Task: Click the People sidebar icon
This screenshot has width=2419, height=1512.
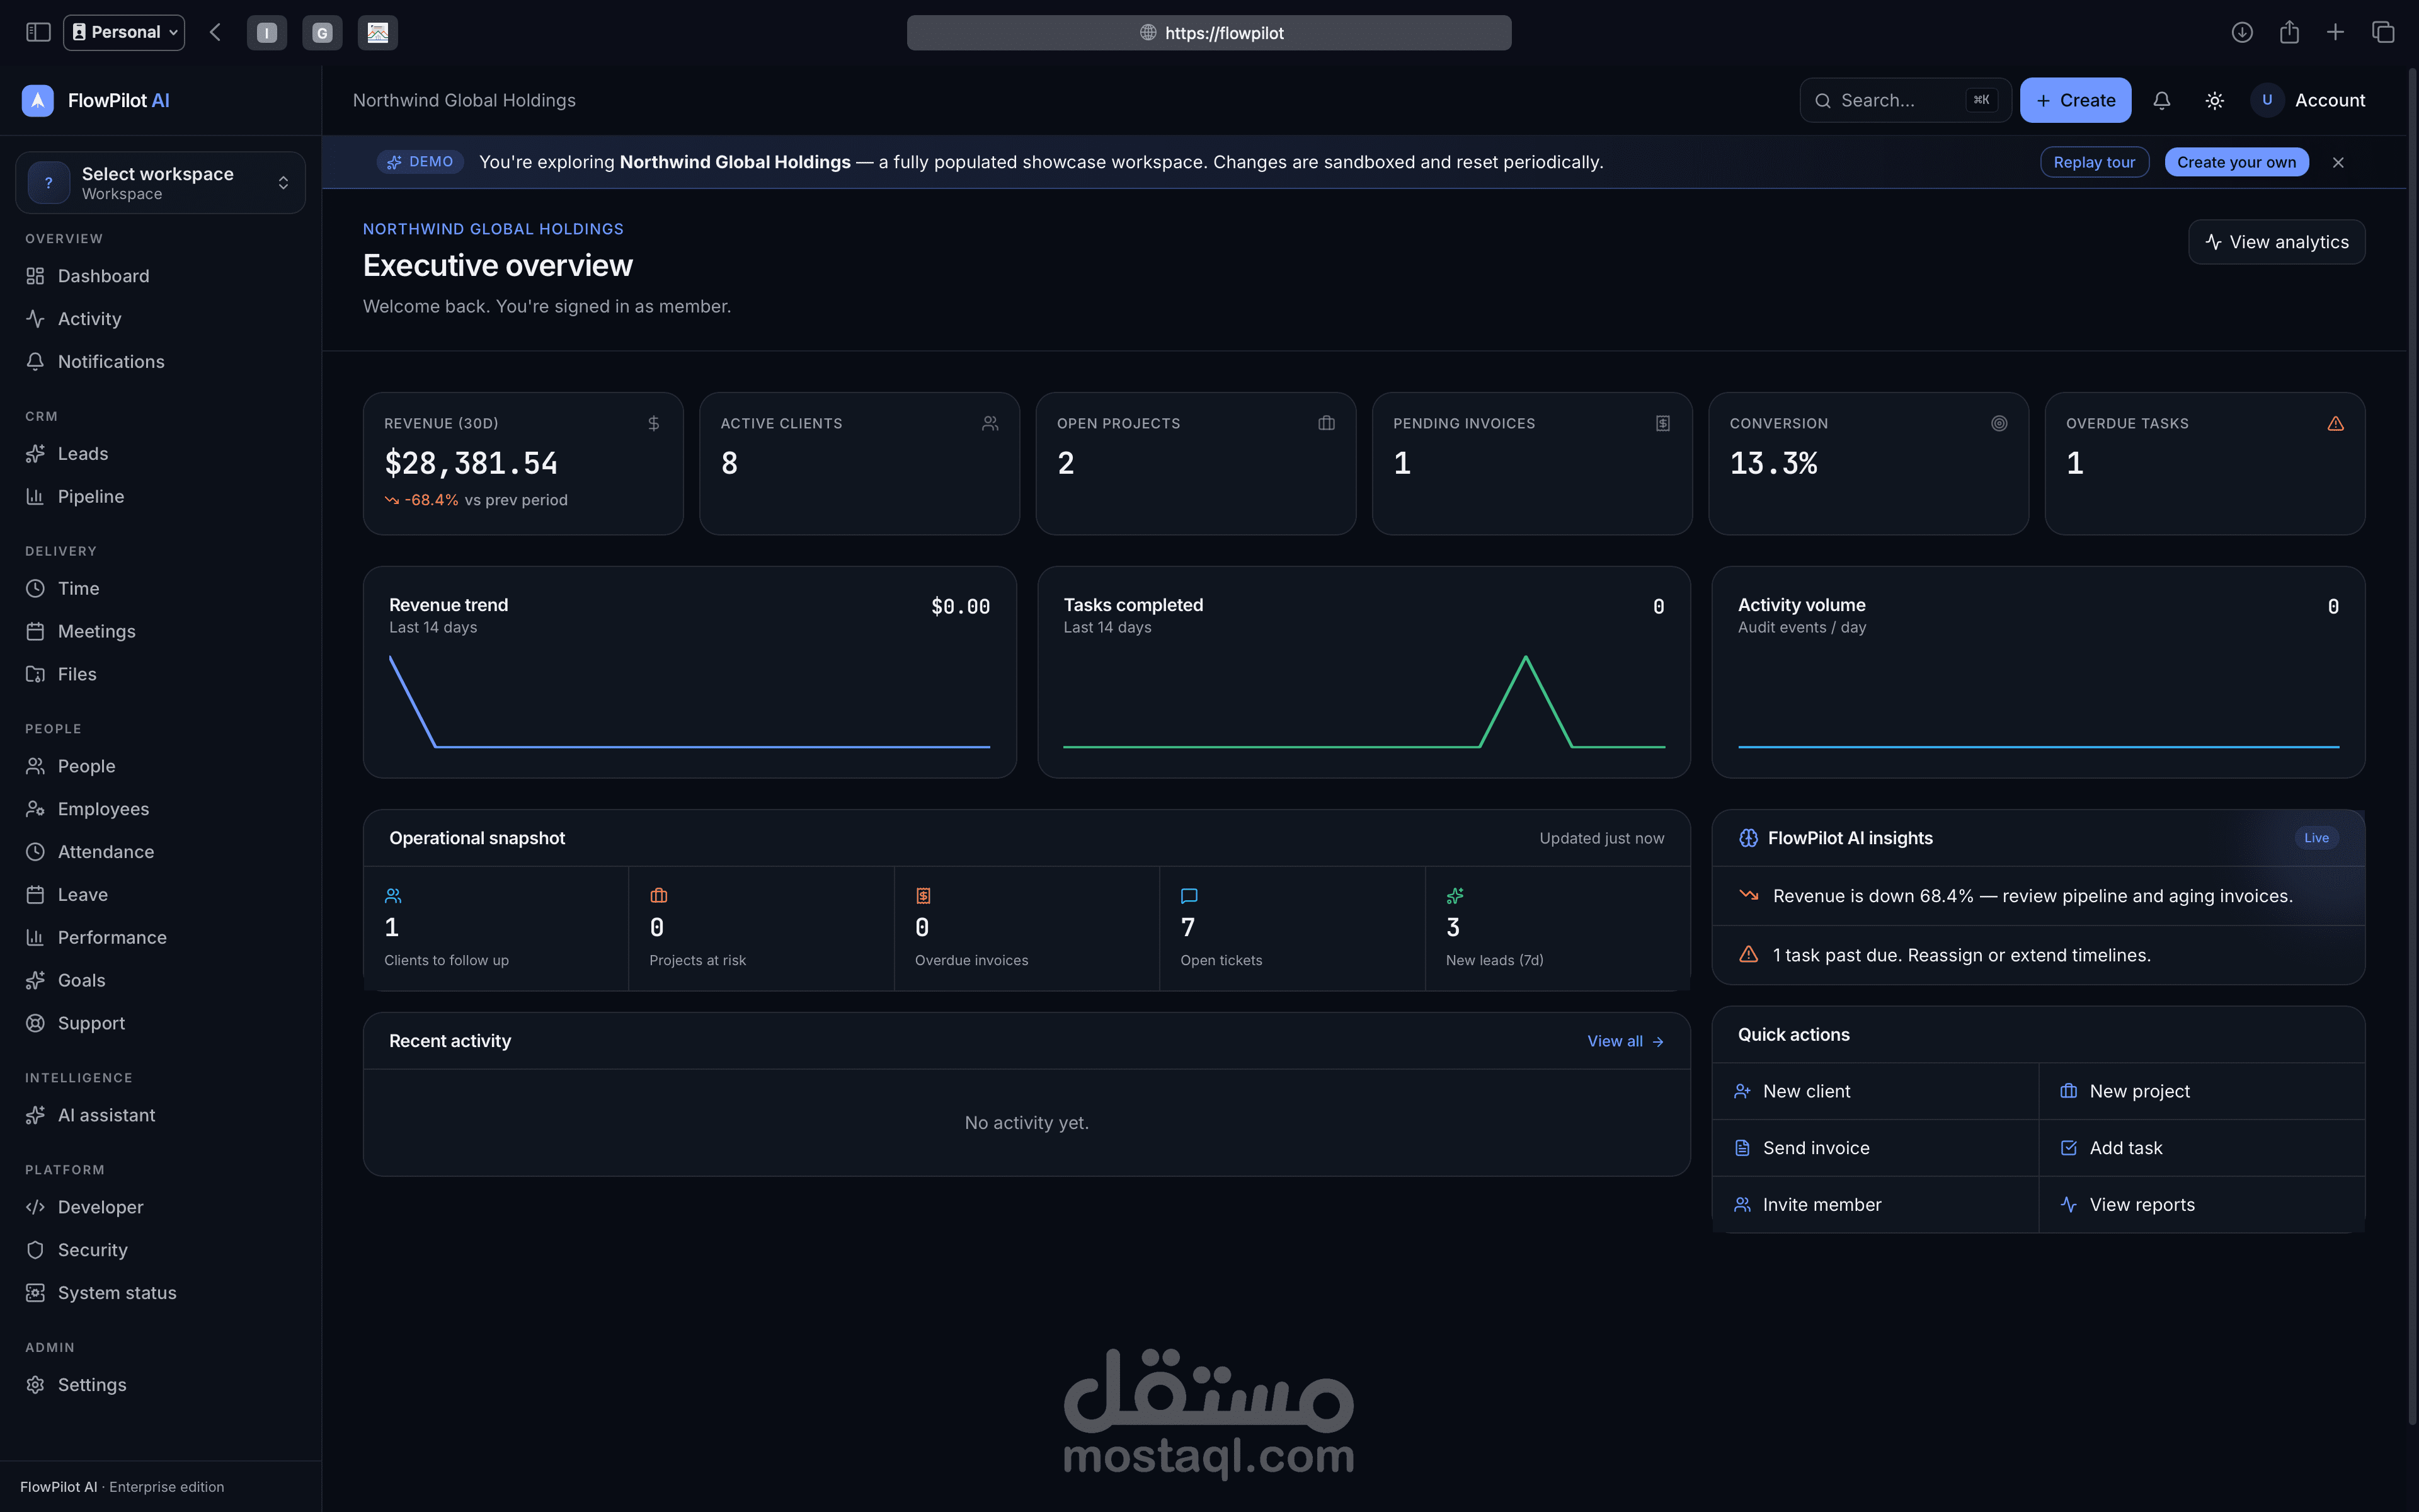Action: (35, 767)
